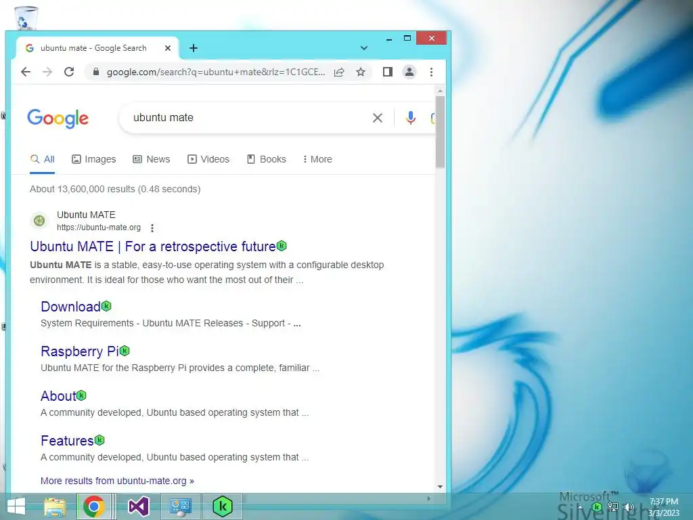Click the scrollbar down arrow

coord(440,486)
